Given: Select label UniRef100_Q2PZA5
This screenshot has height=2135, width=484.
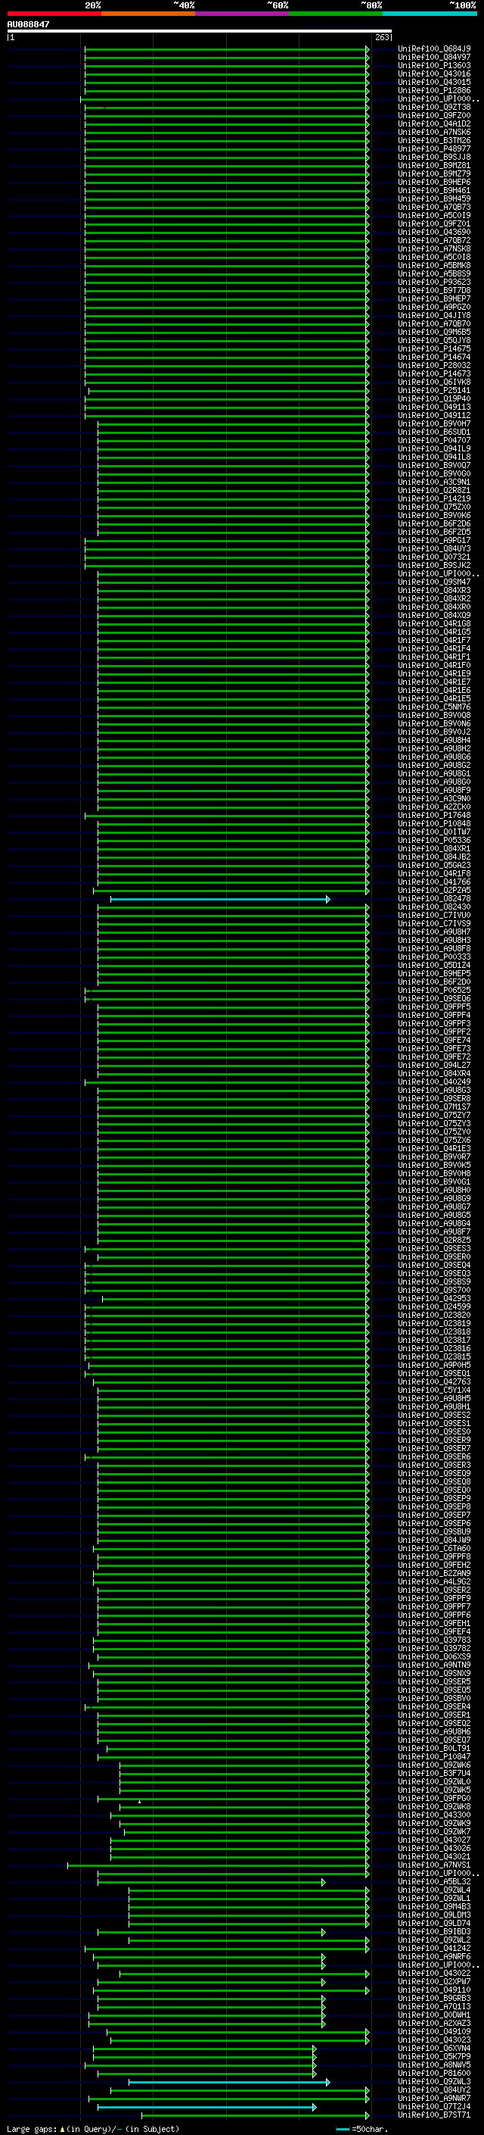Looking at the screenshot, I should point(434,891).
